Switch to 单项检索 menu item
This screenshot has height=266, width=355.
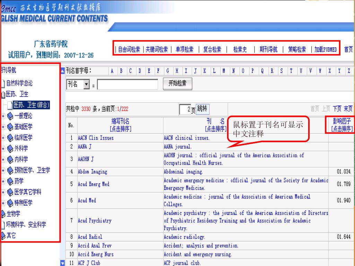[184, 49]
